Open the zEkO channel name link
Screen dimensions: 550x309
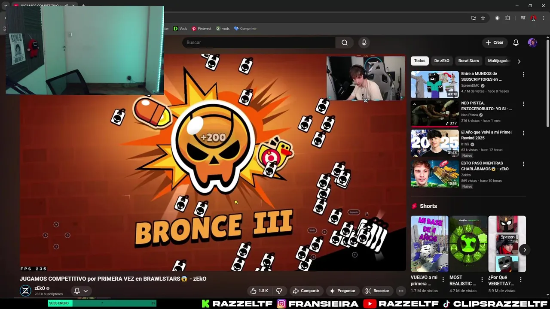(x=40, y=288)
